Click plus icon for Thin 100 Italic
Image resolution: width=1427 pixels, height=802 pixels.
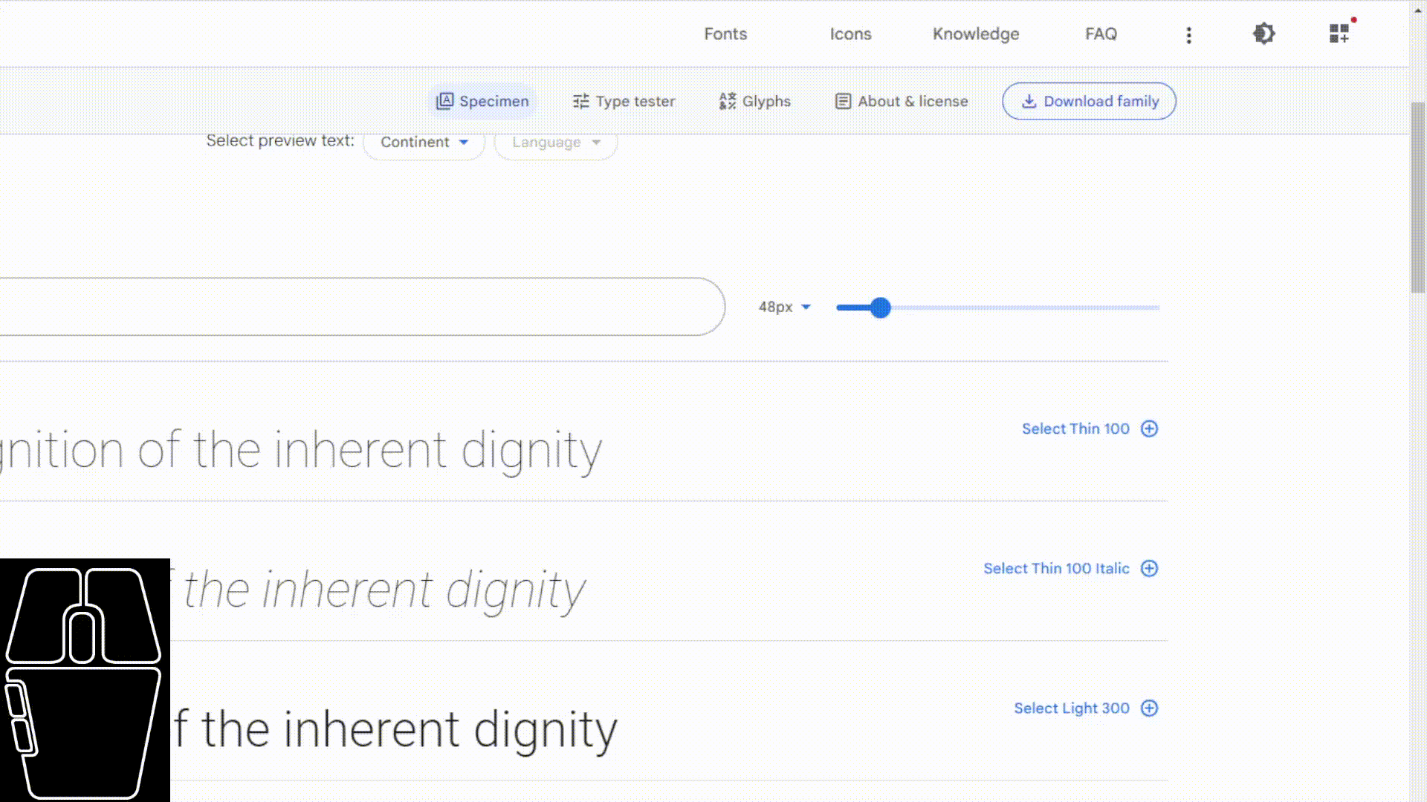click(x=1149, y=568)
